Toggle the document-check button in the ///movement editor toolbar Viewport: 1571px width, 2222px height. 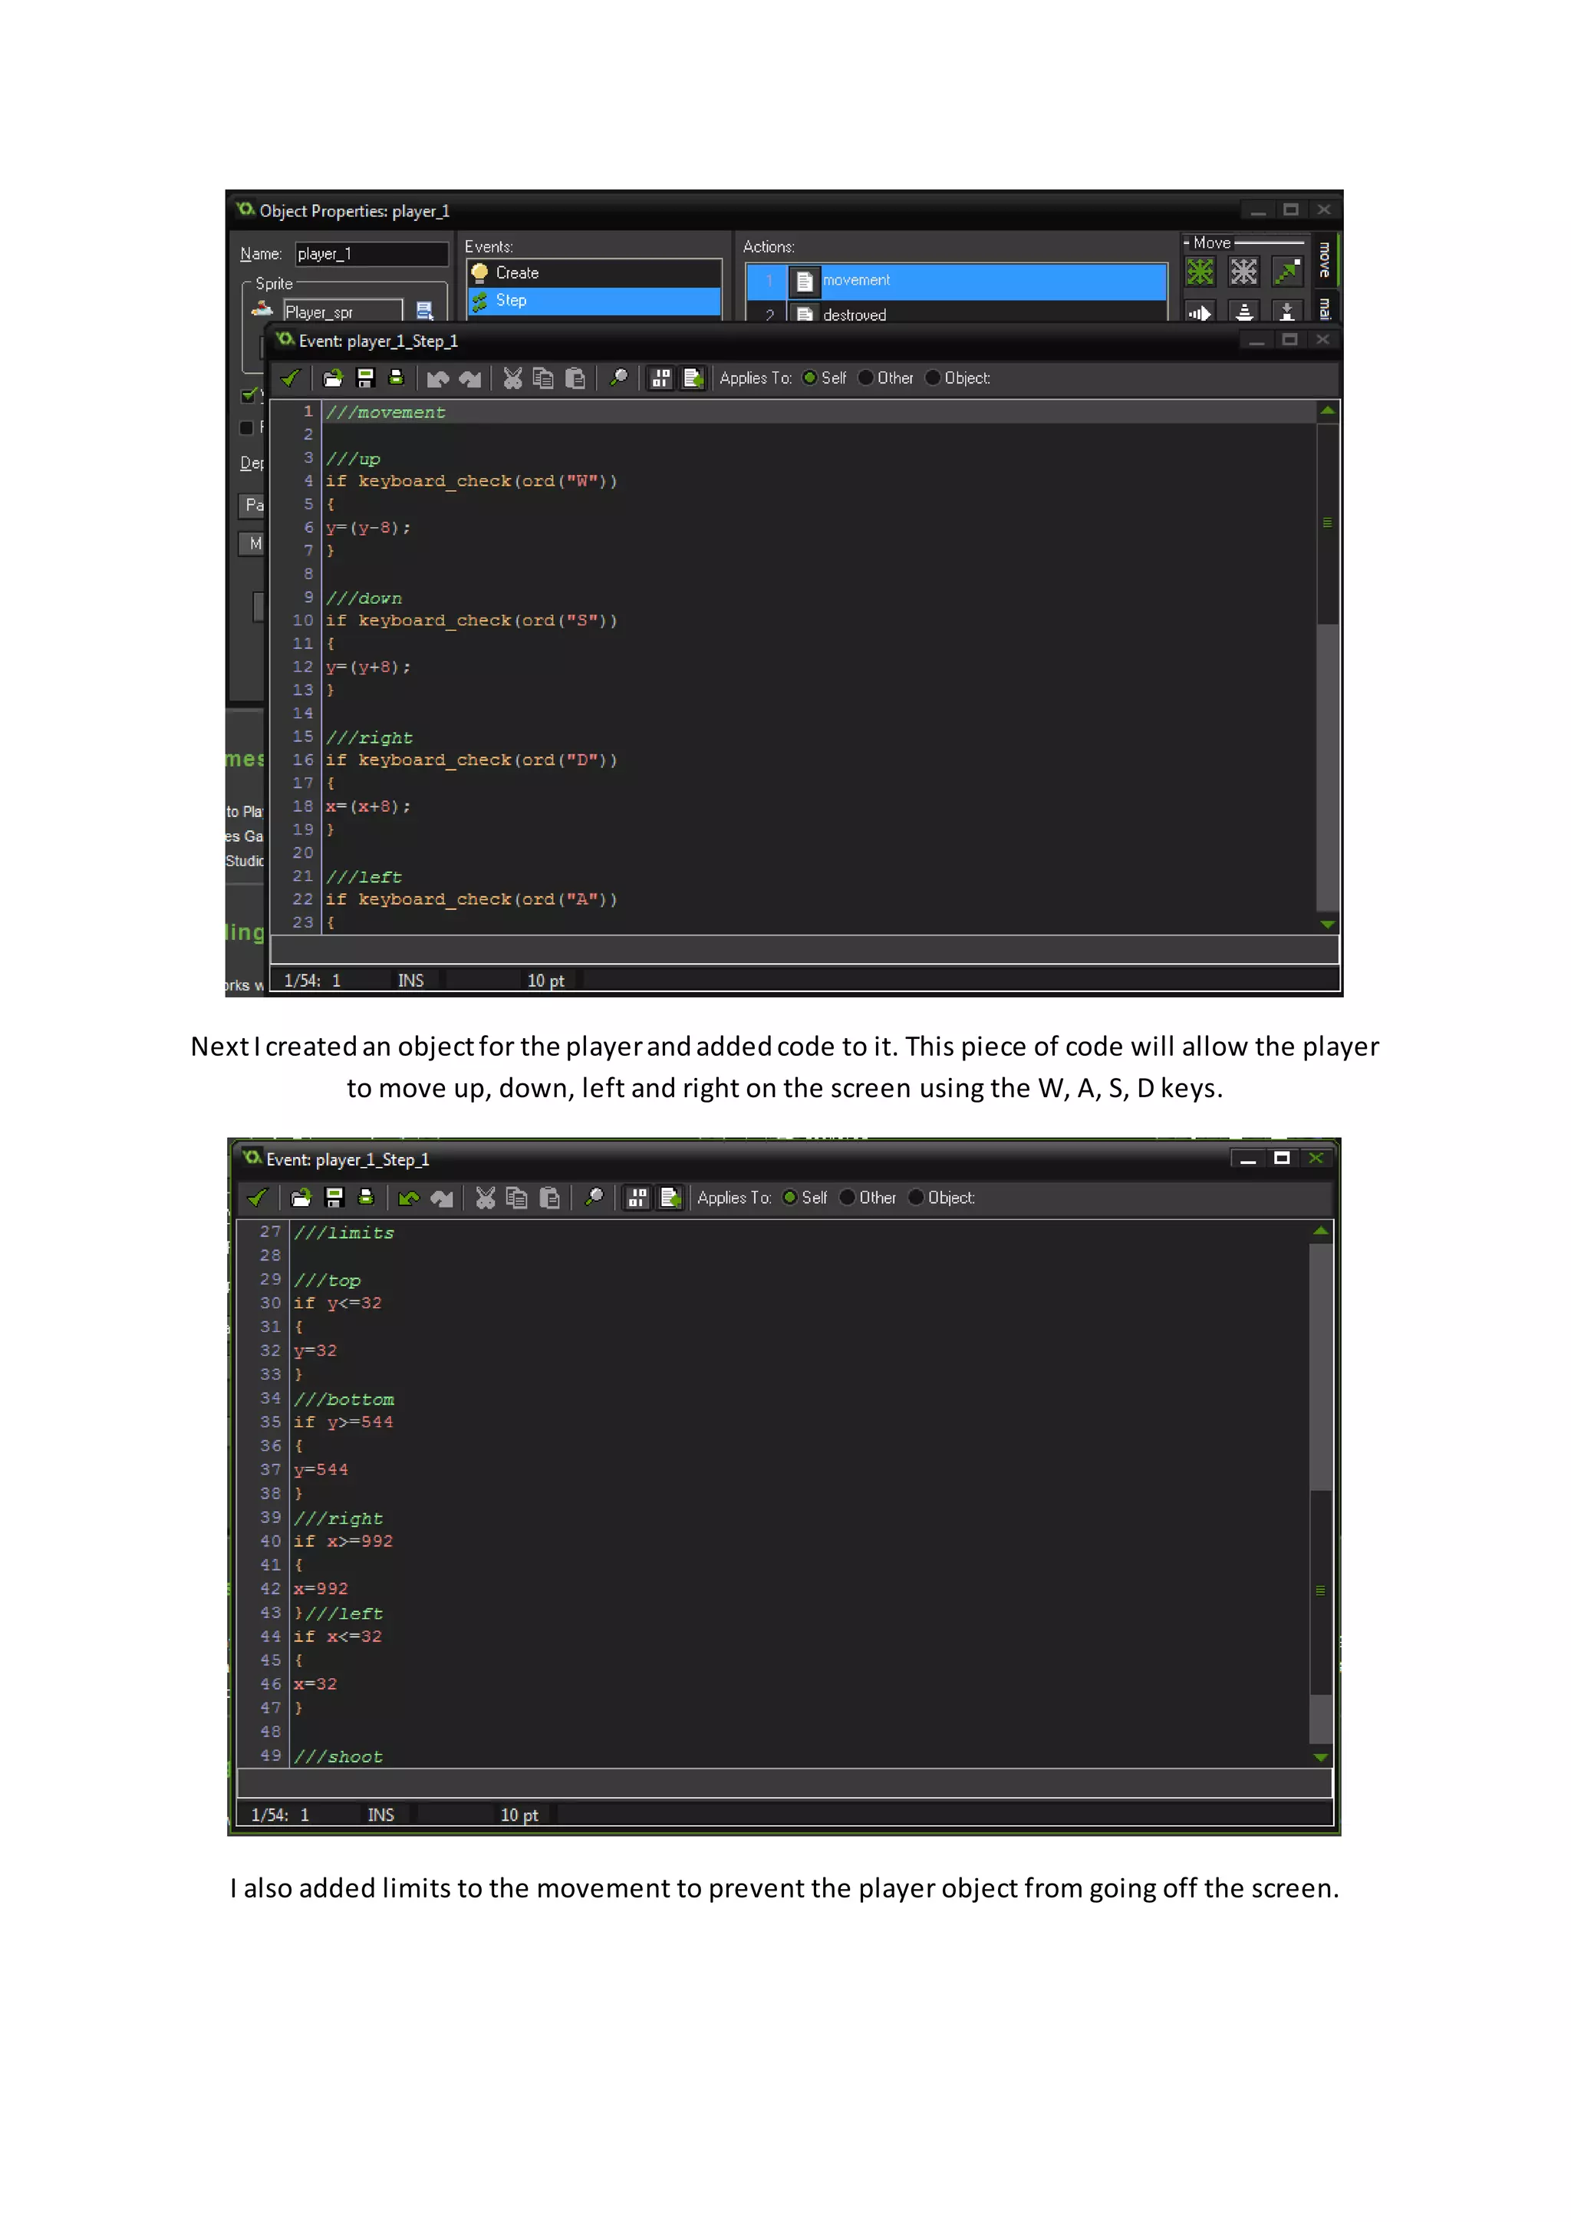click(693, 378)
